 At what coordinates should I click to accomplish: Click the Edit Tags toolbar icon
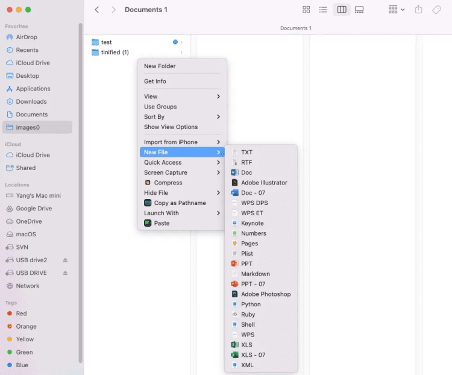tap(436, 10)
